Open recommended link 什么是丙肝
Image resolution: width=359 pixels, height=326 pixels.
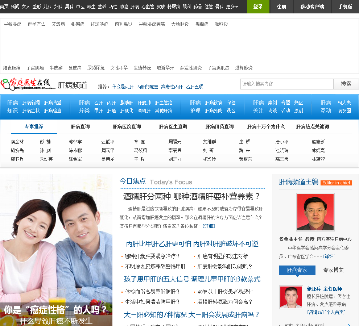tap(123, 87)
